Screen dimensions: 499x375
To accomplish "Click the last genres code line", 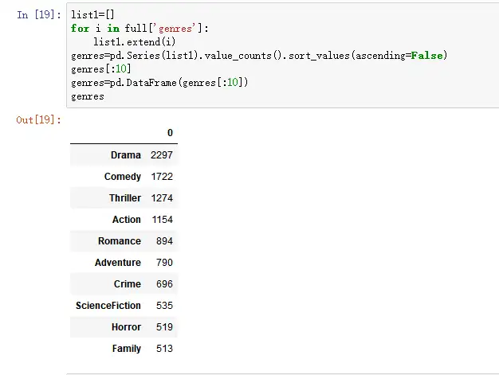I will (88, 96).
